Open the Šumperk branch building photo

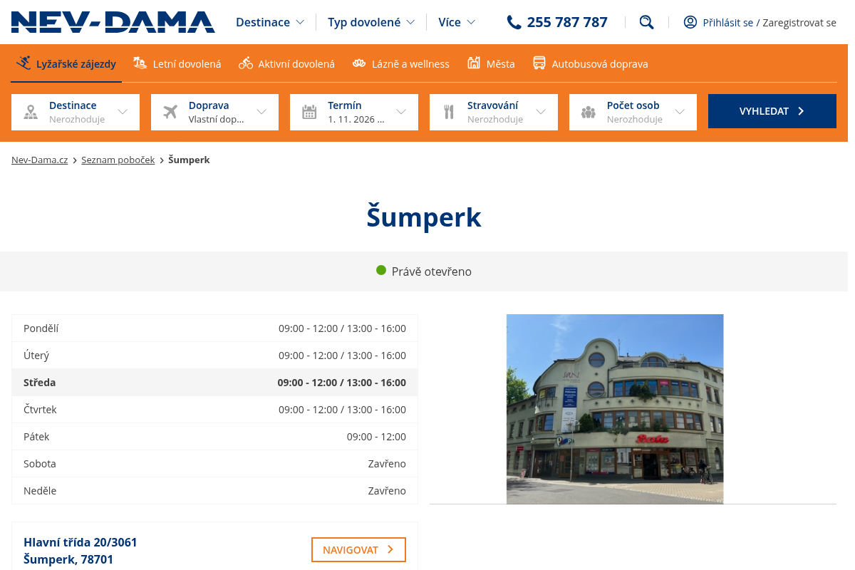pyautogui.click(x=615, y=409)
